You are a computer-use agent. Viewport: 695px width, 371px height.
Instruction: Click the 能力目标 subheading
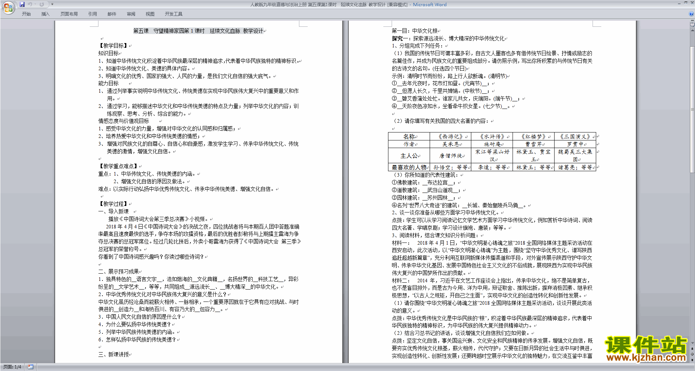pos(109,84)
